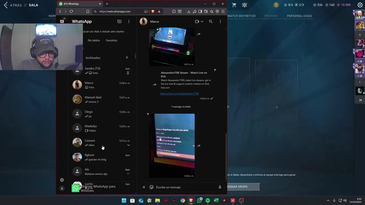This screenshot has height=205, width=365.
Task: Open WhatsApp settings gear
Action: coord(62,180)
